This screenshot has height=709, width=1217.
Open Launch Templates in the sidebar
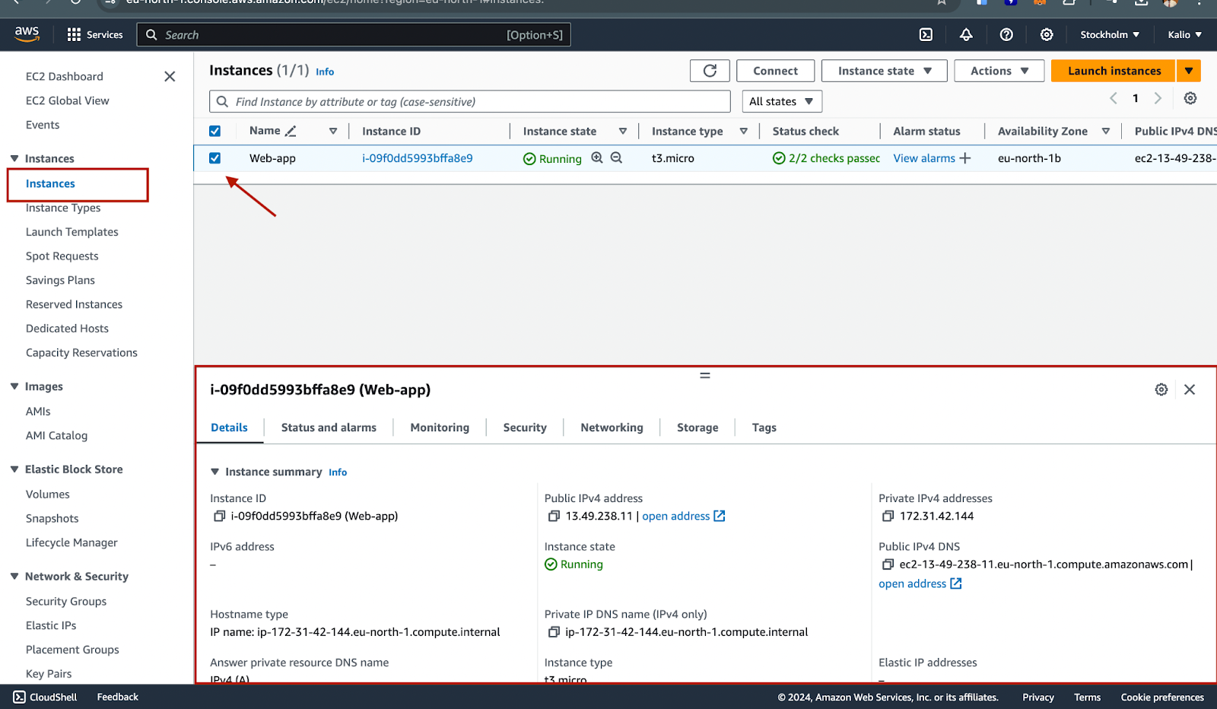click(x=72, y=232)
